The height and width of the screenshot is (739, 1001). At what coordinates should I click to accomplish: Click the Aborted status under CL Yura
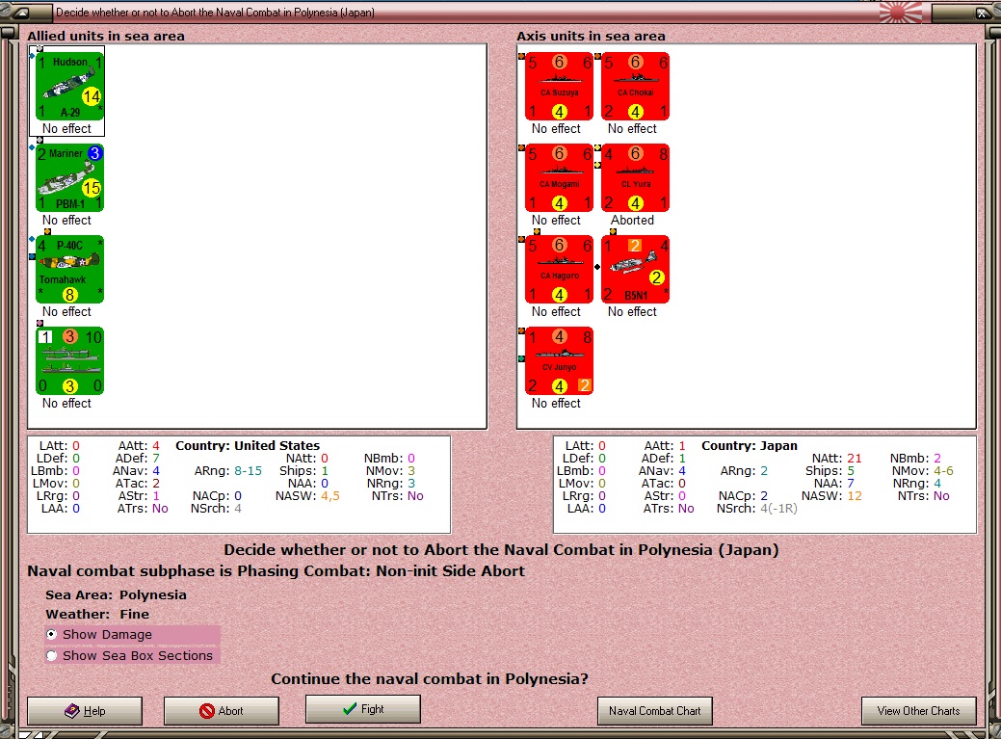coord(633,221)
